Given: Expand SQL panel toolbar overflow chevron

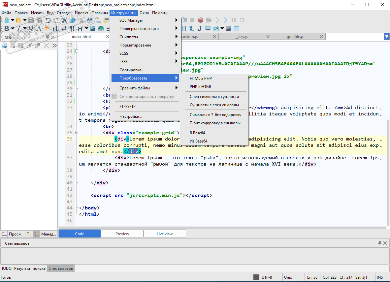Looking at the screenshot, I should [x=54, y=46].
